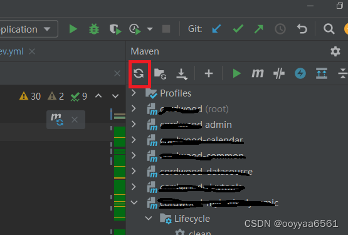Viewport: 348px width, 235px height.
Task: Run Maven build green play icon
Action: (237, 73)
